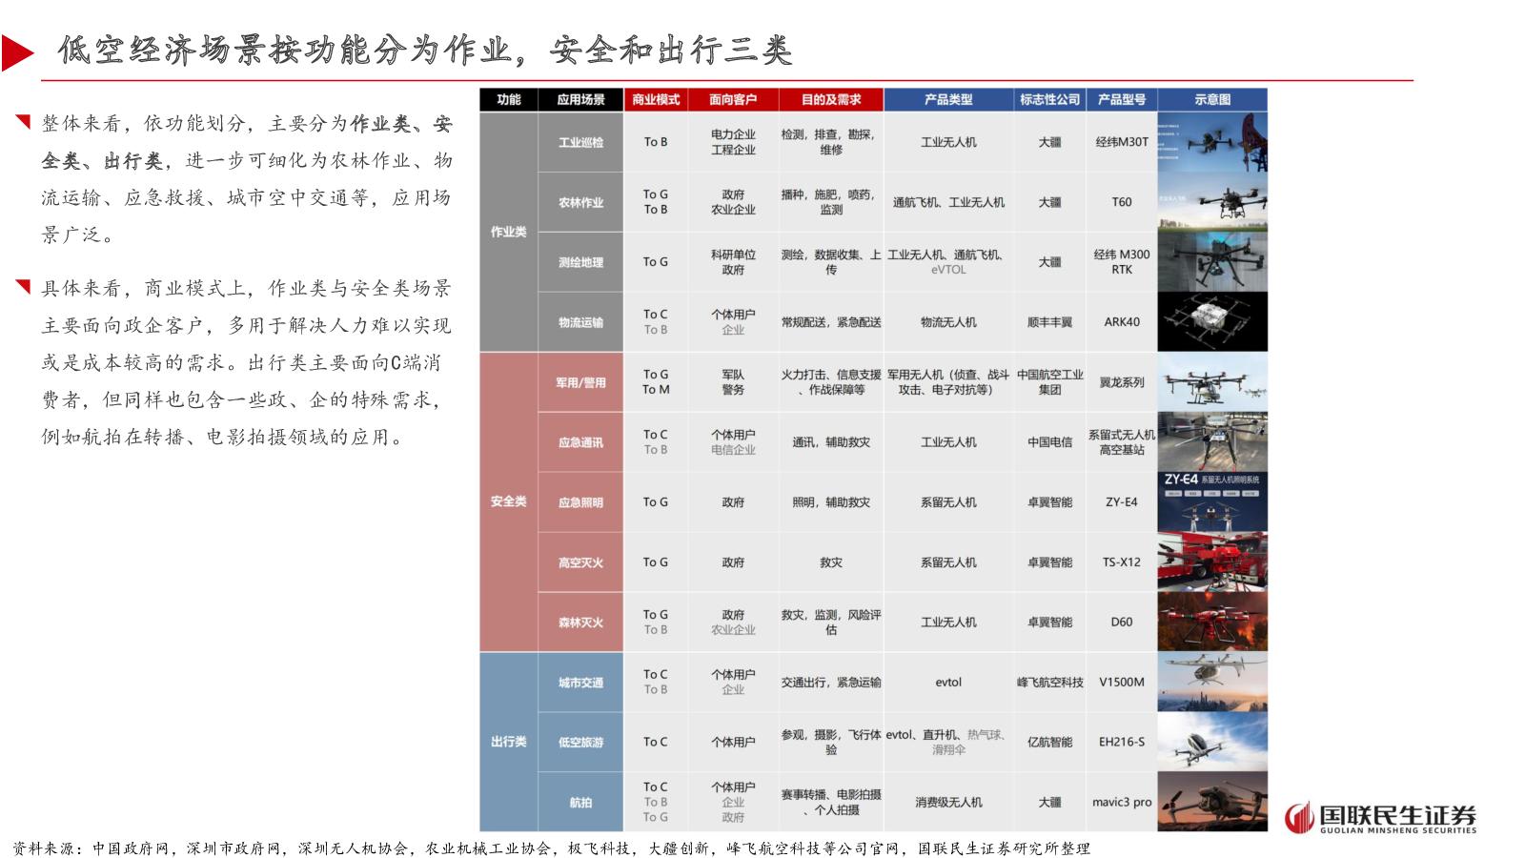Click the 商业模式 column header

tap(656, 100)
